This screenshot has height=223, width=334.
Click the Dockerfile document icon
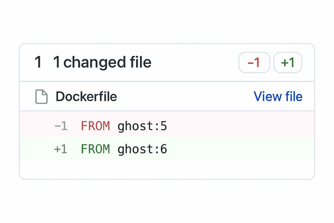coord(41,97)
